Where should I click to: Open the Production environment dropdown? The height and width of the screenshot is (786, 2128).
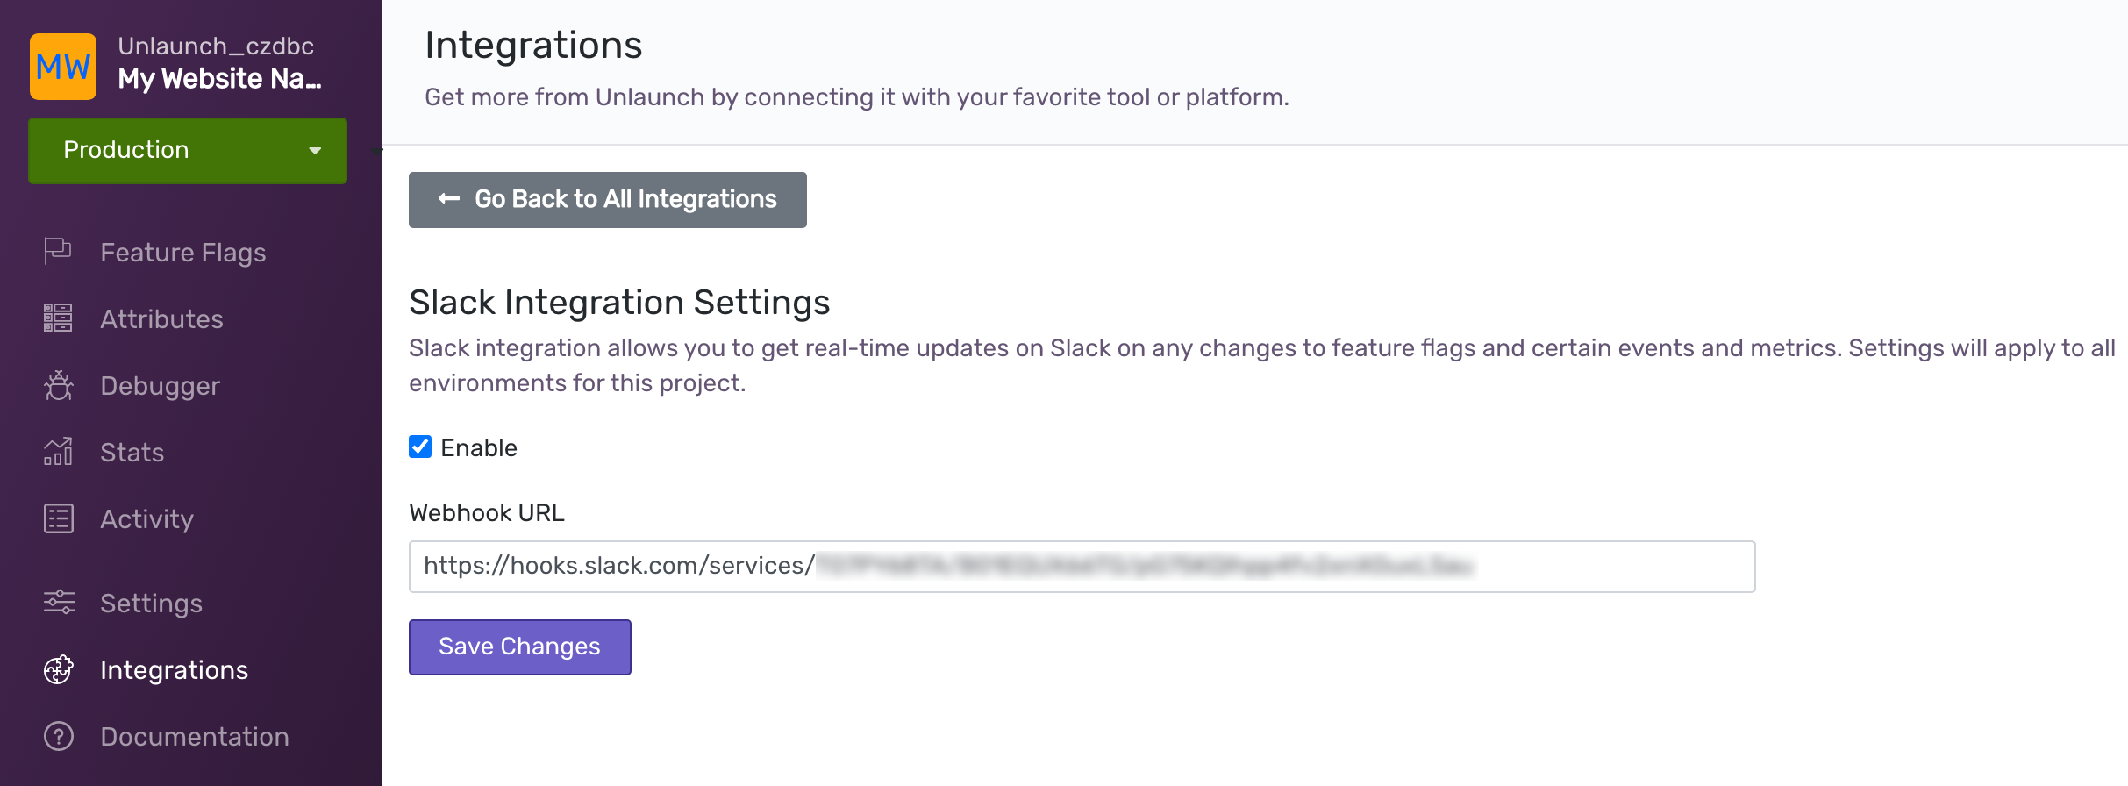pyautogui.click(x=188, y=150)
